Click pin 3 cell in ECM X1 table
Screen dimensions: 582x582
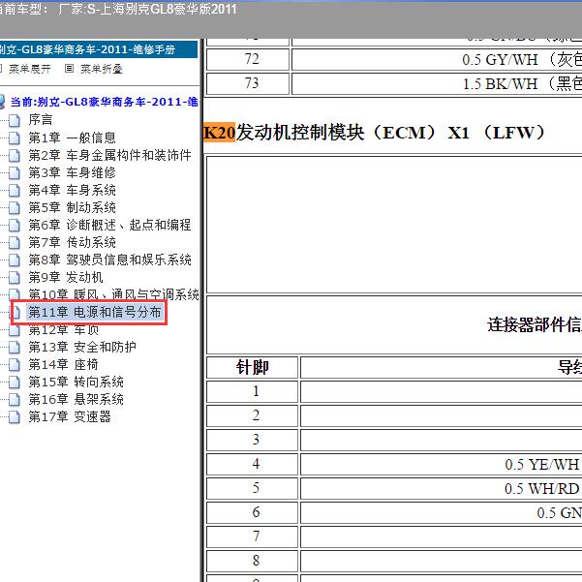(253, 440)
